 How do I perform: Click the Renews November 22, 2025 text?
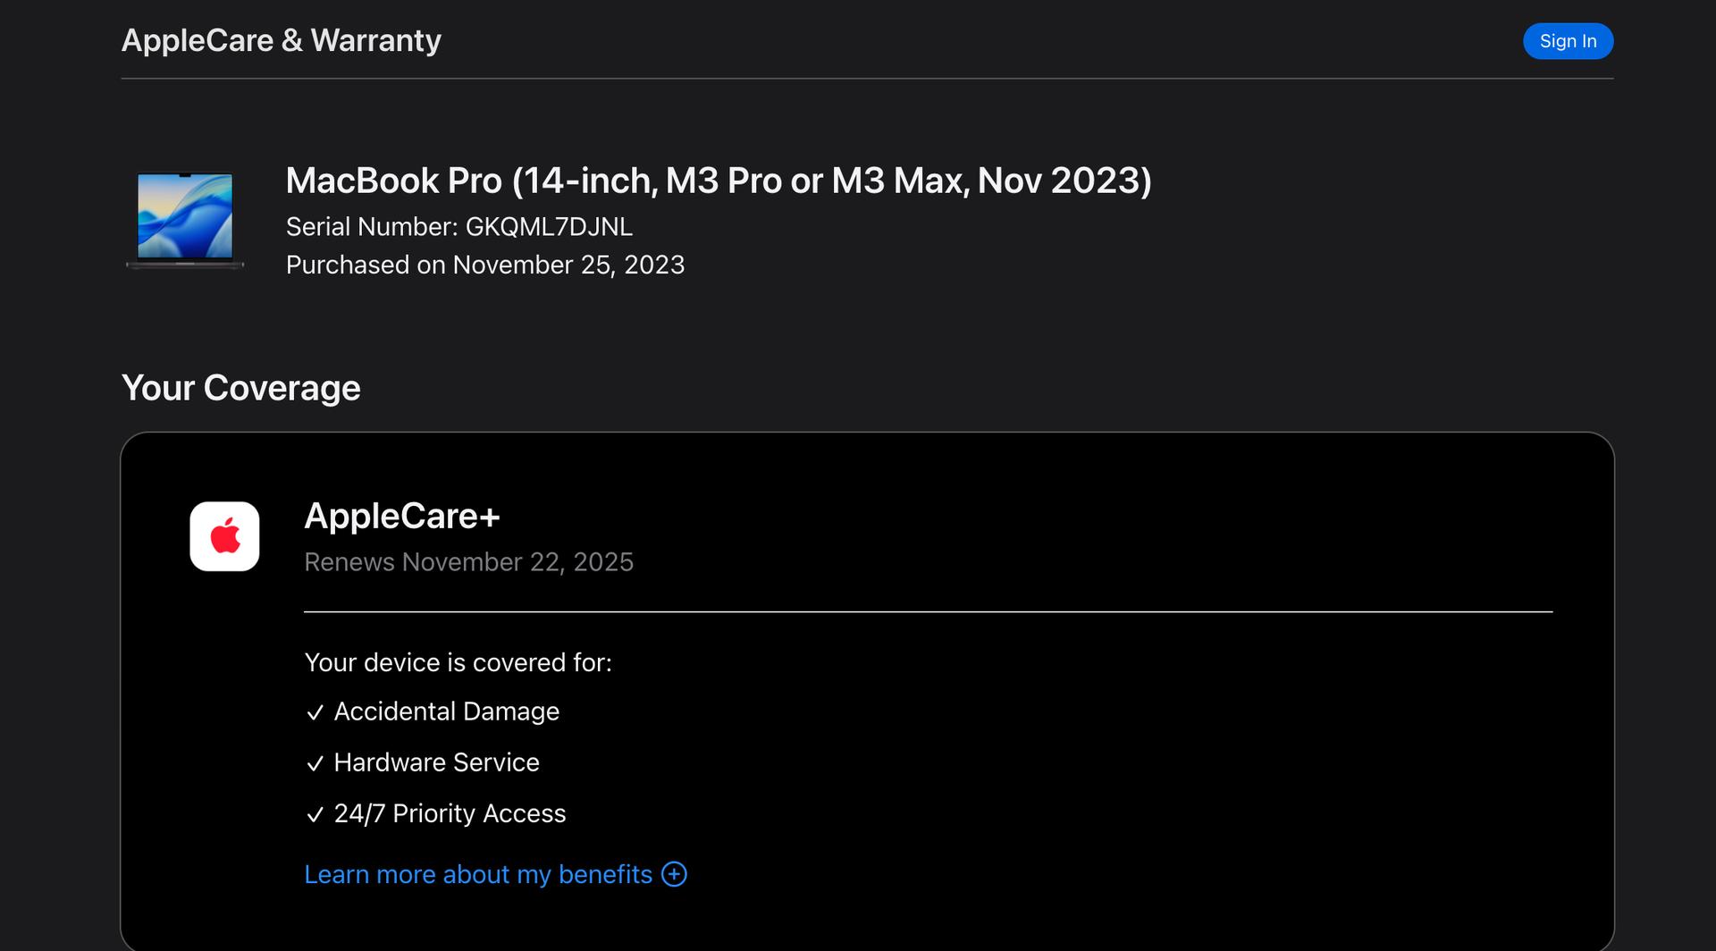[x=468, y=562]
